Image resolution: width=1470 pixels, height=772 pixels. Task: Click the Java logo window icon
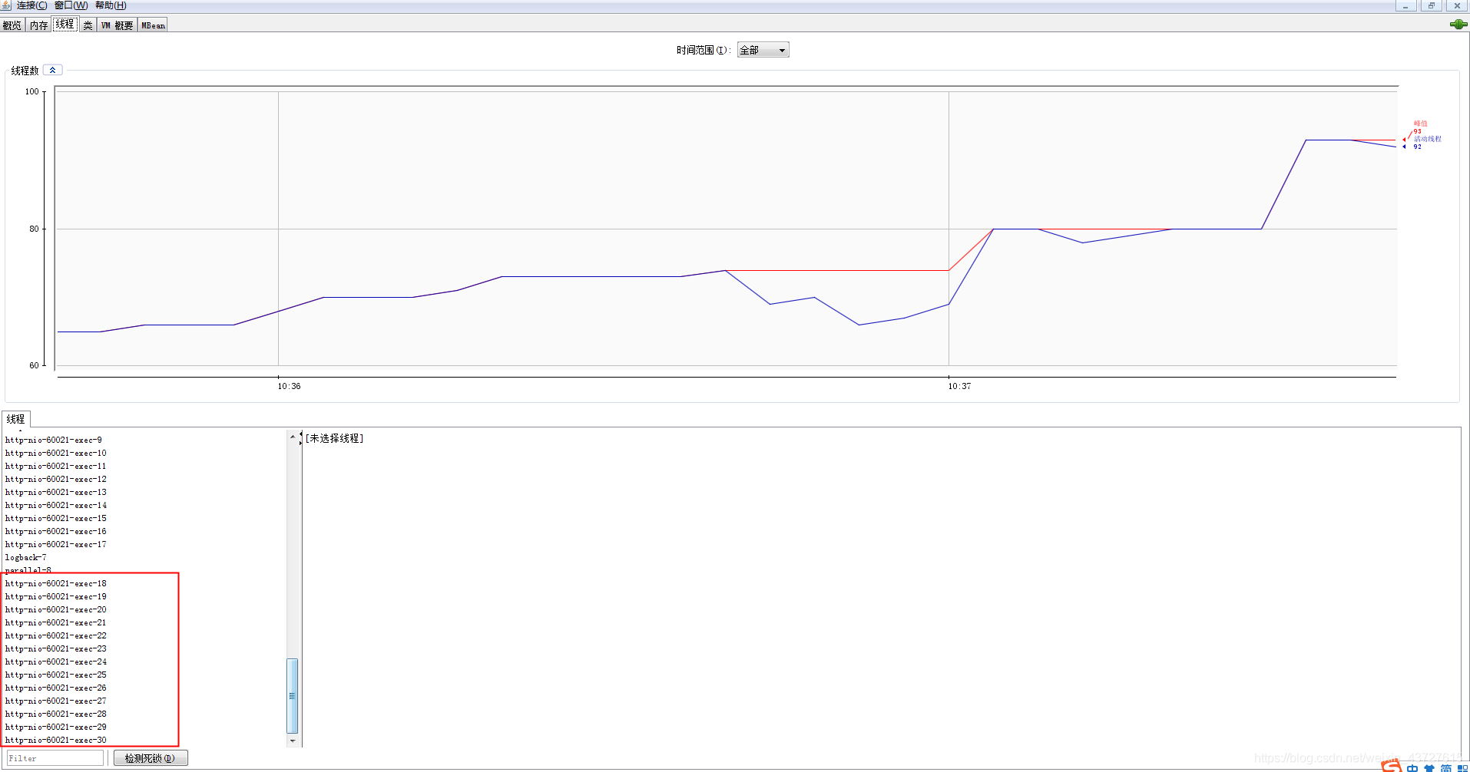(5, 5)
